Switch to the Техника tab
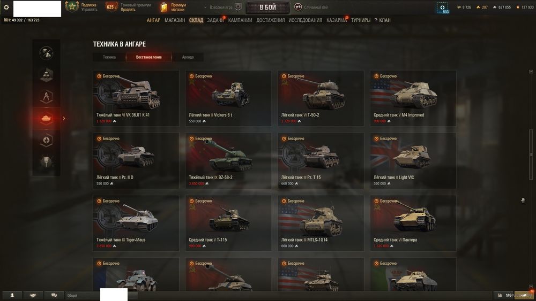 point(109,57)
